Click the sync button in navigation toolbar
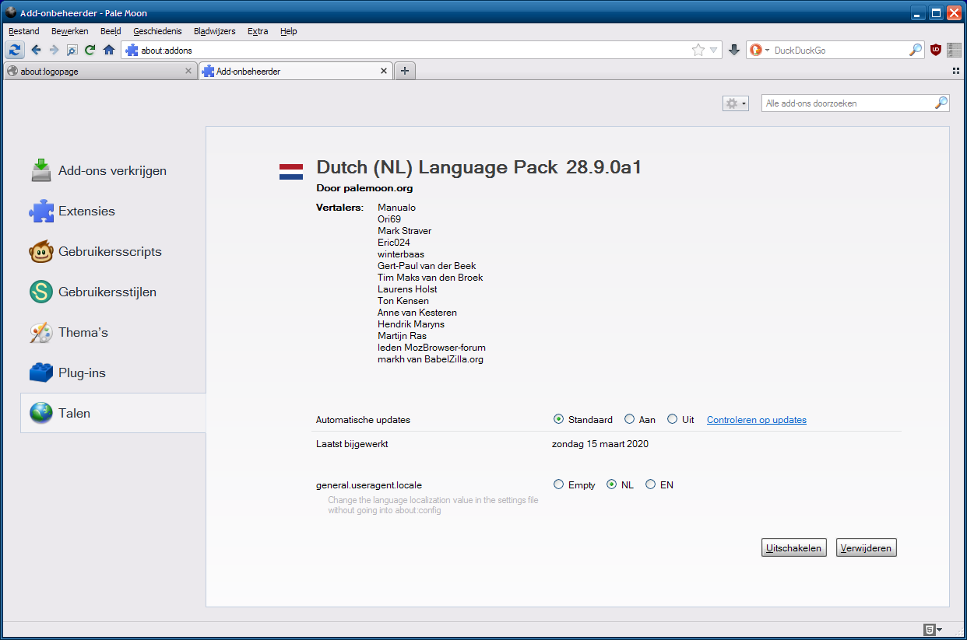 click(16, 50)
